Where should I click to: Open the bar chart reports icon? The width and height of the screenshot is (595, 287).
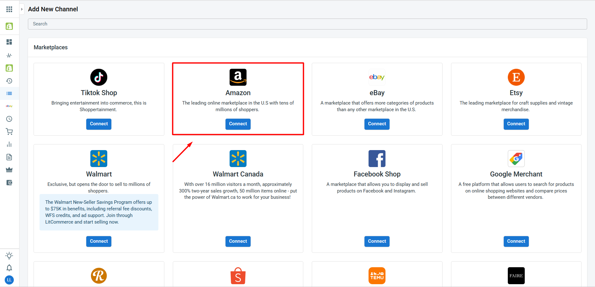(x=9, y=144)
